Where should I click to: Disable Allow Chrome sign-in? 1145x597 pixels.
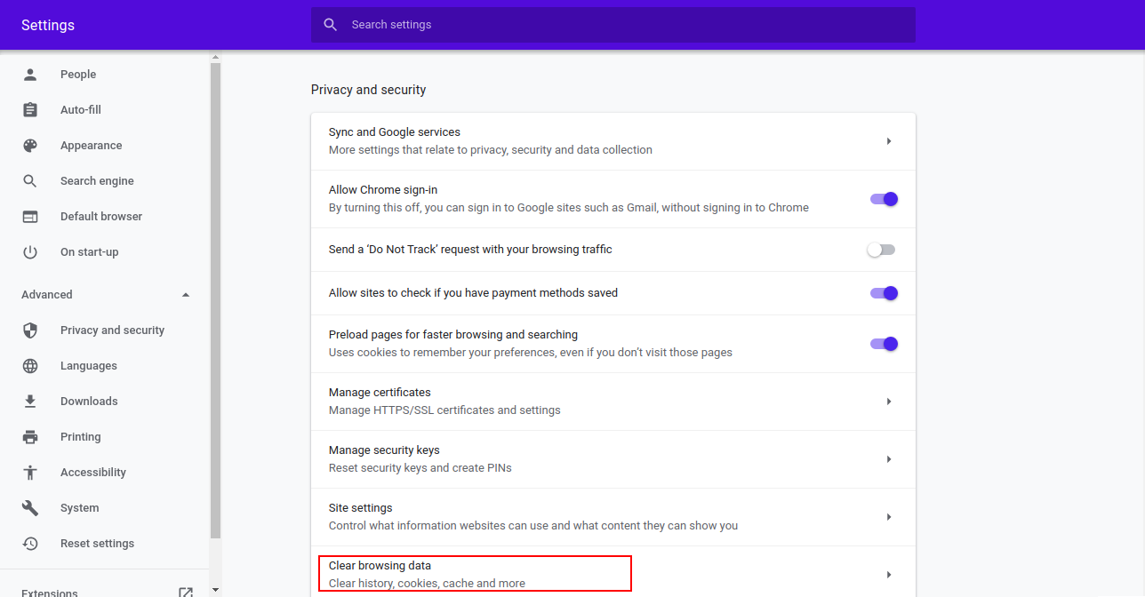883,199
